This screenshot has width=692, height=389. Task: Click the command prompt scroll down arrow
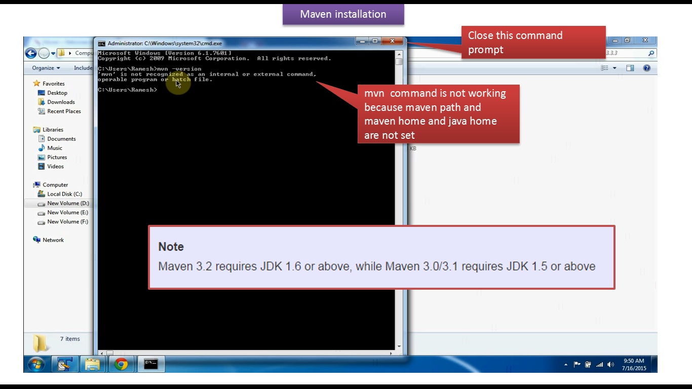tap(399, 346)
